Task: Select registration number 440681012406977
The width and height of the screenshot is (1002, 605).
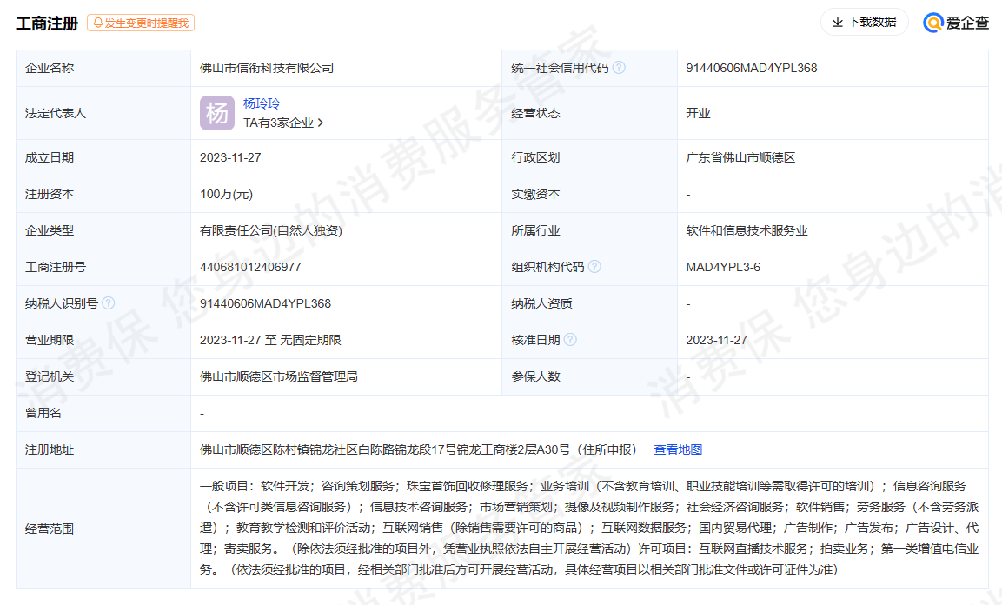Action: pos(250,267)
